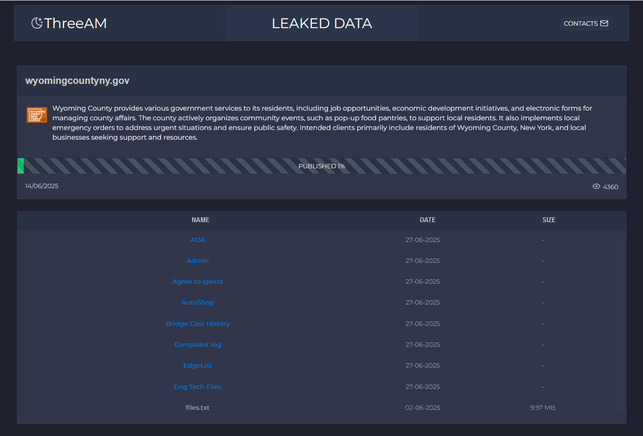Open the Eng Tech Files folder
This screenshot has width=643, height=436.
(x=198, y=387)
